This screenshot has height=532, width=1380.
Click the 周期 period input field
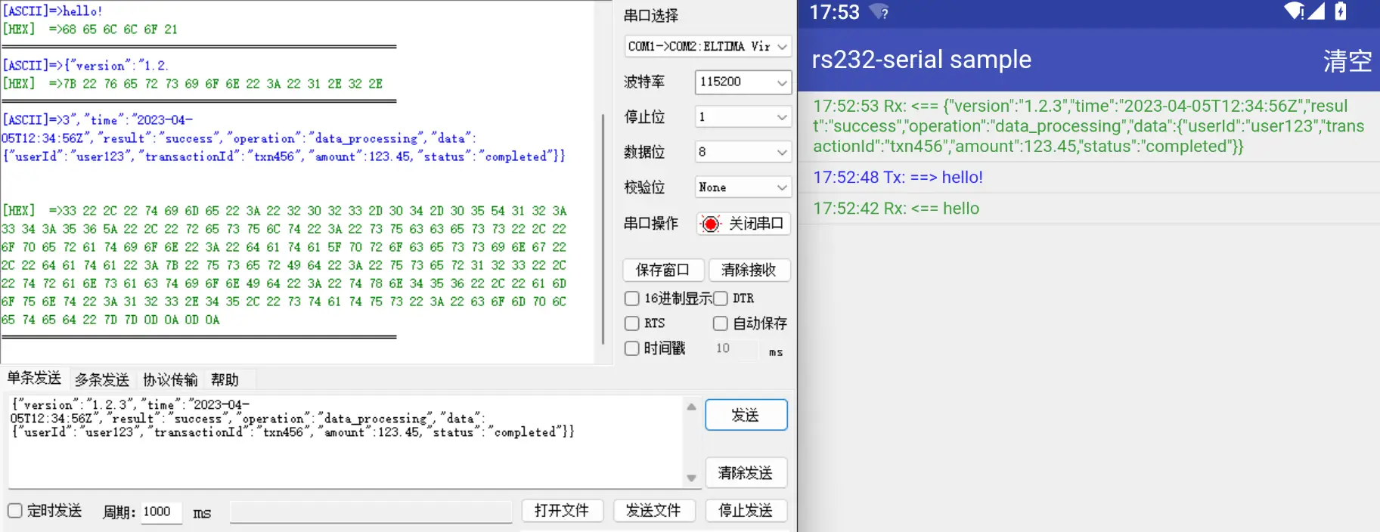point(161,512)
